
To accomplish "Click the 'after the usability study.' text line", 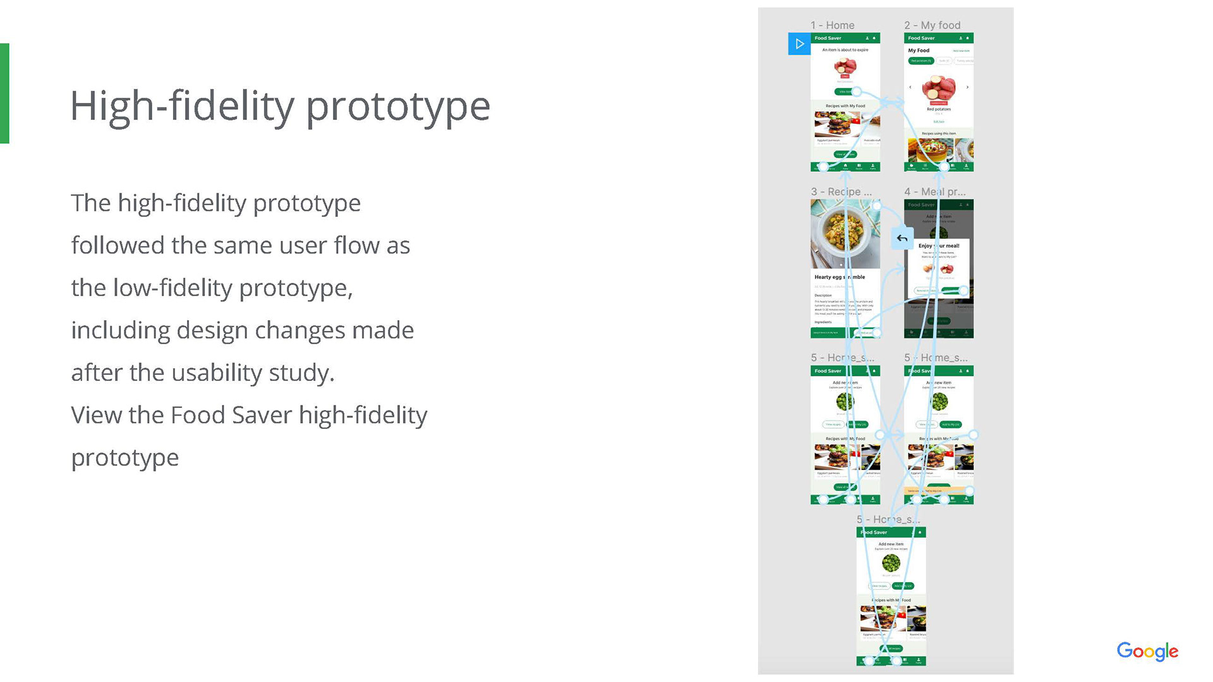I will click(x=203, y=373).
